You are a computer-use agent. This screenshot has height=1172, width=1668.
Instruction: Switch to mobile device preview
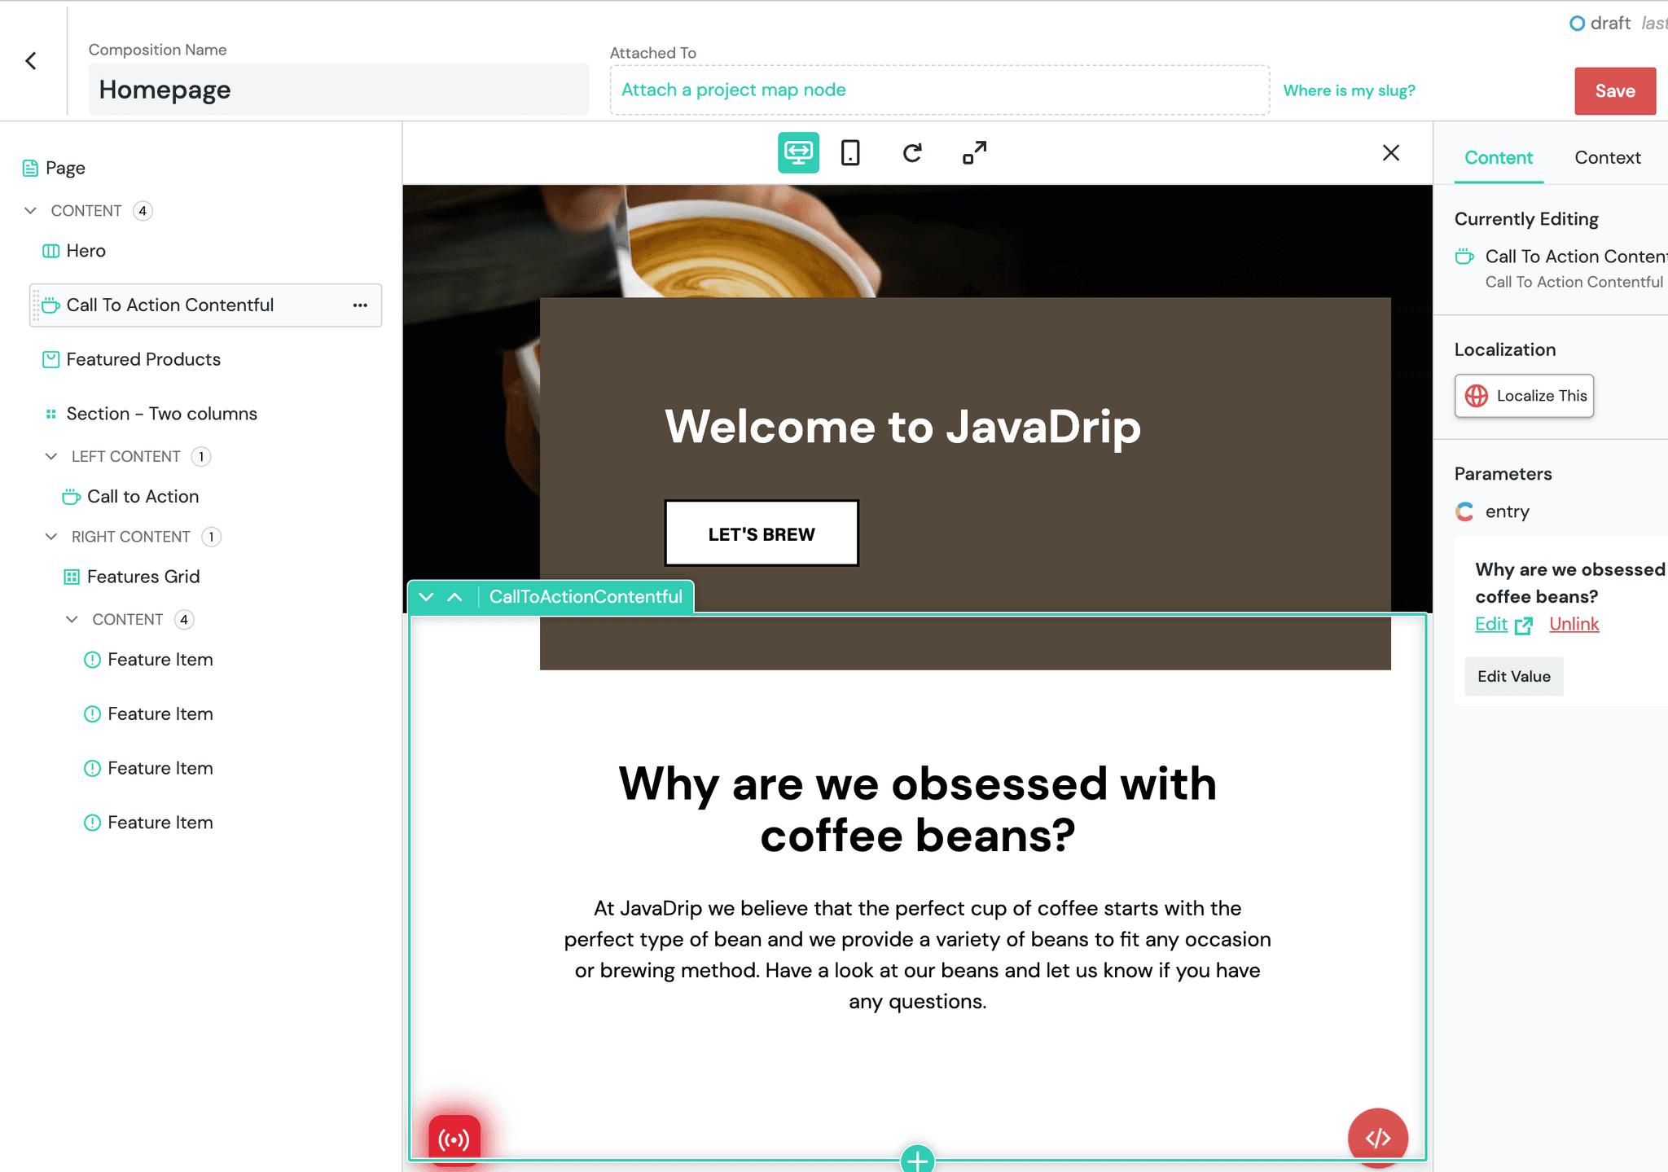click(x=850, y=153)
